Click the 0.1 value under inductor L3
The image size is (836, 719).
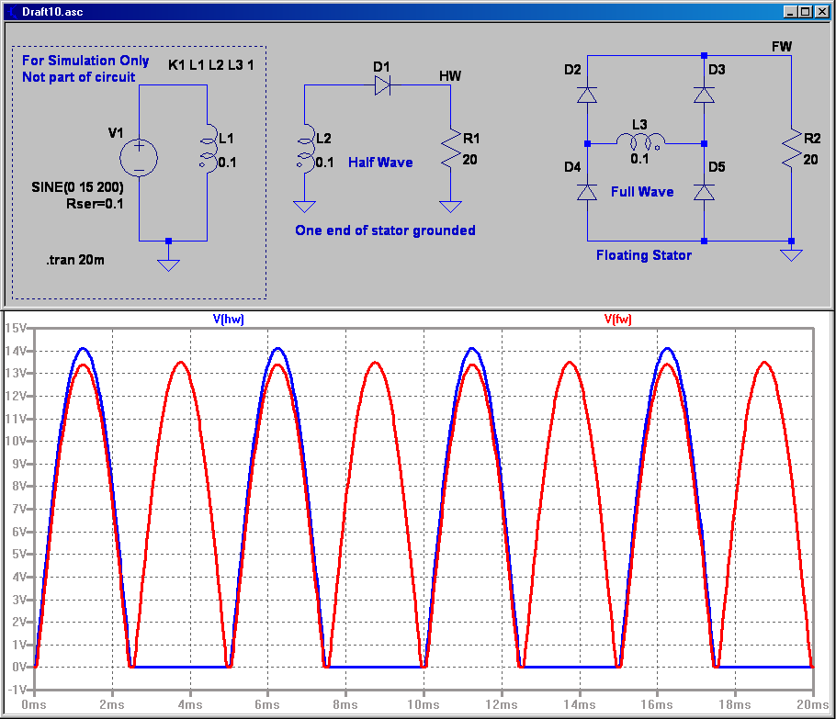[x=639, y=159]
